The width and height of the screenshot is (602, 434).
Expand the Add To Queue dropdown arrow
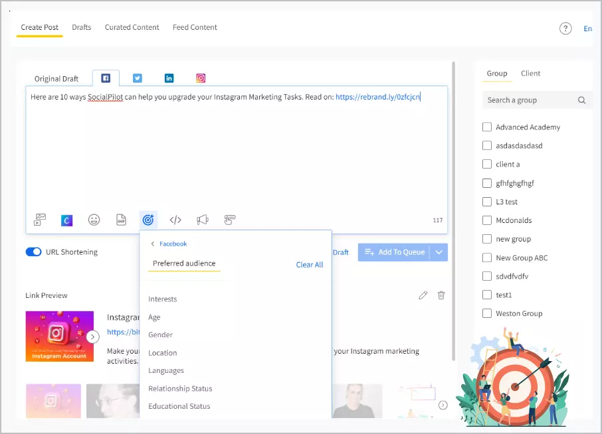pyautogui.click(x=439, y=252)
